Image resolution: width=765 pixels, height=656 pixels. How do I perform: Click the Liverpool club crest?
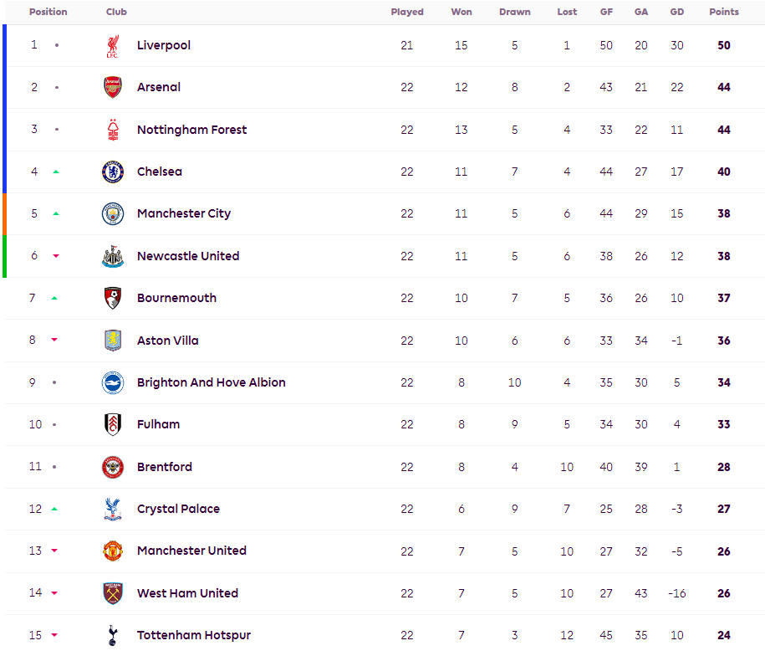113,46
